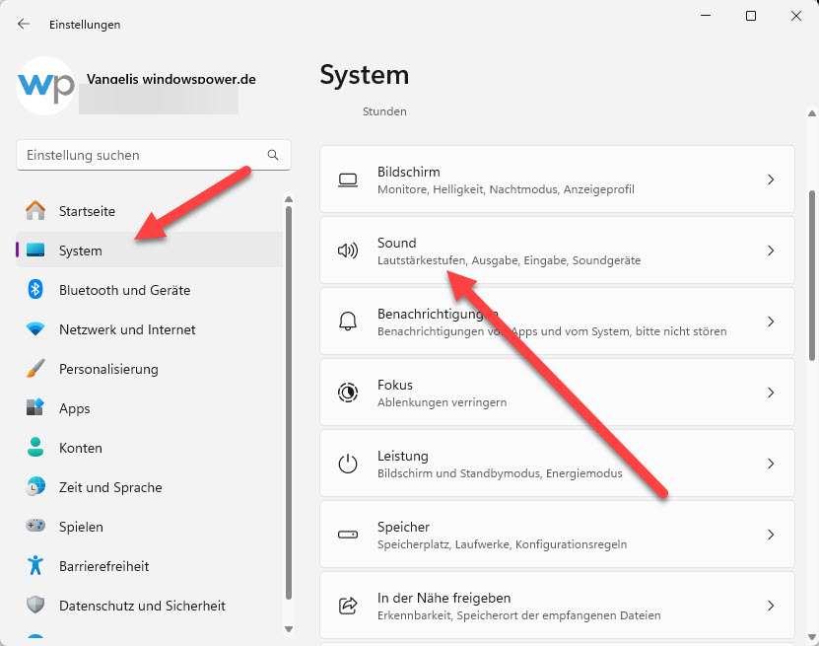The width and height of the screenshot is (819, 646).
Task: Open the Startseite settings page
Action: coord(150,211)
